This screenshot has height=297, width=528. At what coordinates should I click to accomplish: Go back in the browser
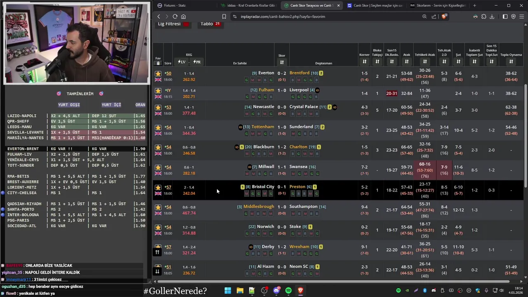pos(159,16)
